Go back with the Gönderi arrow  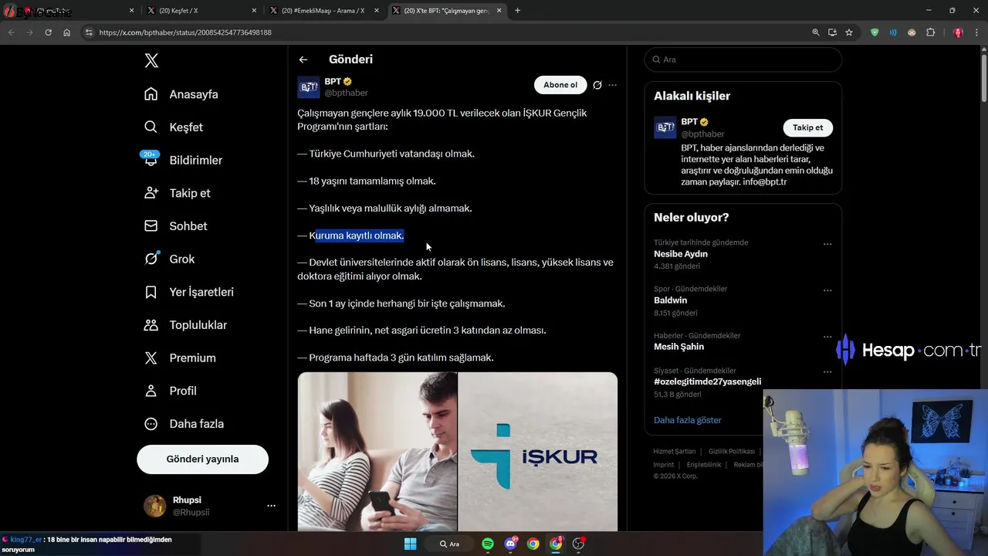pos(303,59)
